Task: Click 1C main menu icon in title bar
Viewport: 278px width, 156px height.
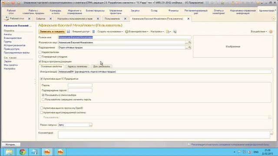Action: point(3,3)
